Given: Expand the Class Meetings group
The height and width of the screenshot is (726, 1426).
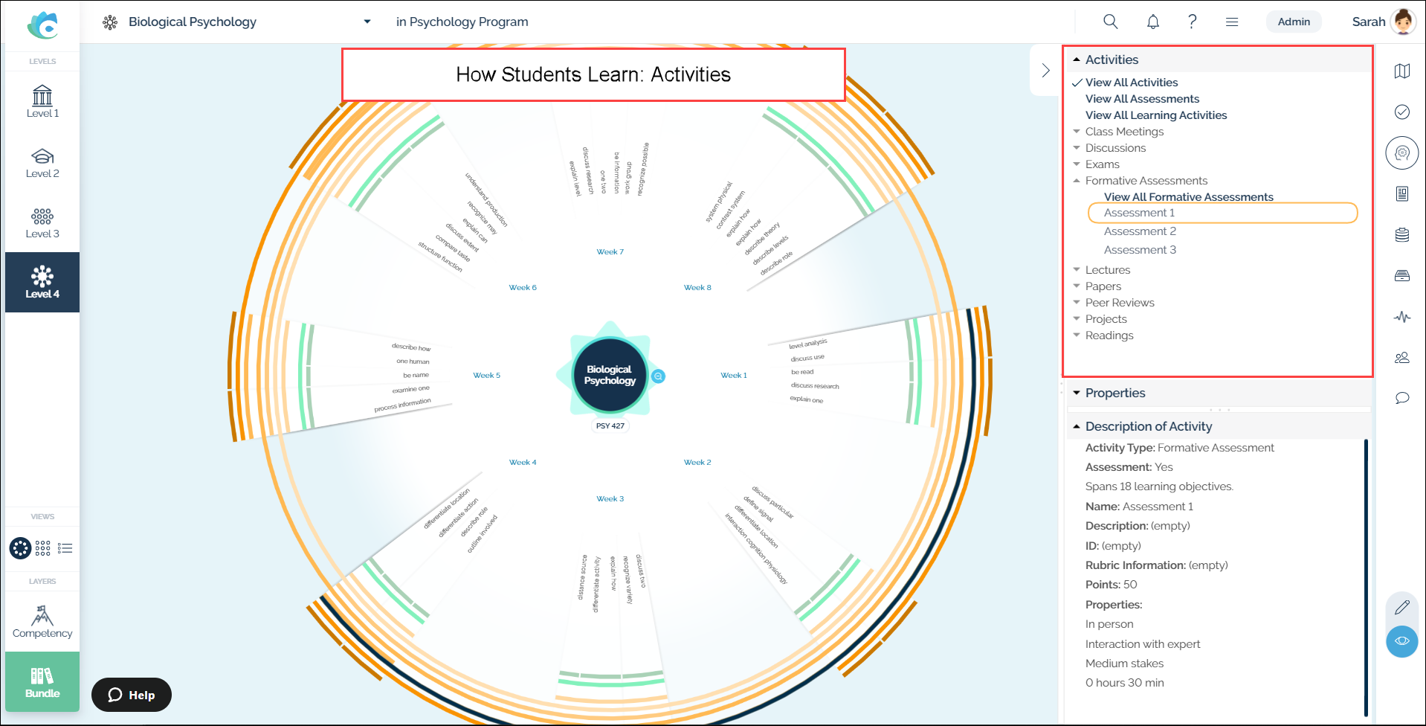Looking at the screenshot, I should click(1123, 132).
